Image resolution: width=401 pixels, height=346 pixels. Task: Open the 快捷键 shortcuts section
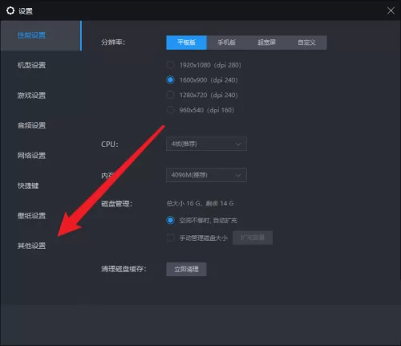point(28,185)
